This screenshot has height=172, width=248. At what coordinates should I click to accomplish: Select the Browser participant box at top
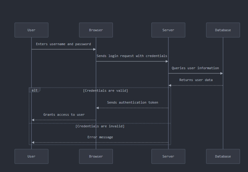(96, 30)
